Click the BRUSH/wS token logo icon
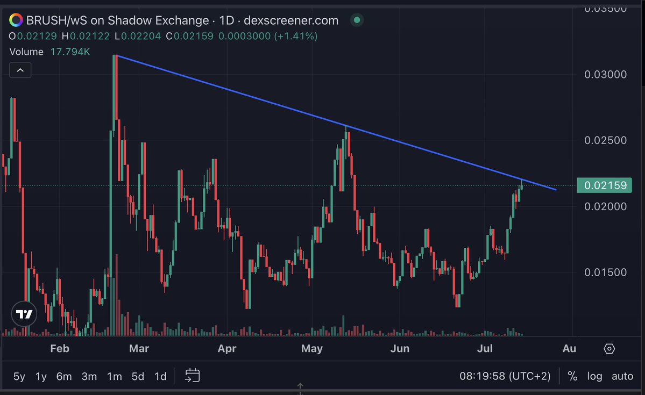Viewport: 645px width, 395px height. (x=16, y=20)
